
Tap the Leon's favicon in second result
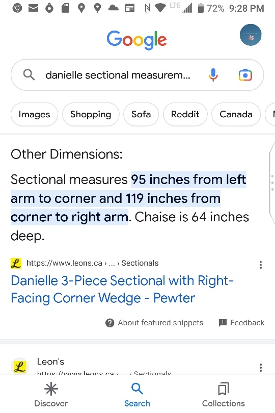click(x=20, y=367)
